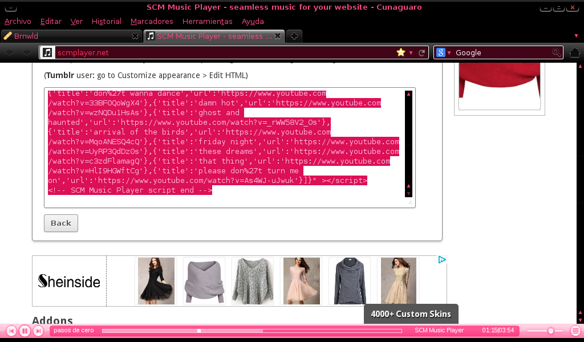Go back with the navigation arrow
The height and width of the screenshot is (342, 584).
(10, 52)
